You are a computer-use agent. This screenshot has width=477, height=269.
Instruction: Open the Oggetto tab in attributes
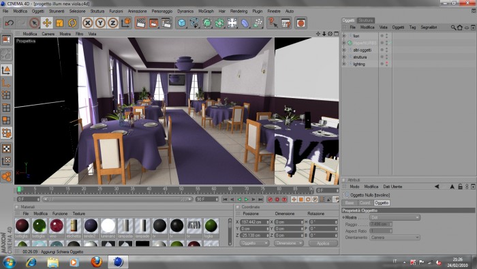[382, 203]
